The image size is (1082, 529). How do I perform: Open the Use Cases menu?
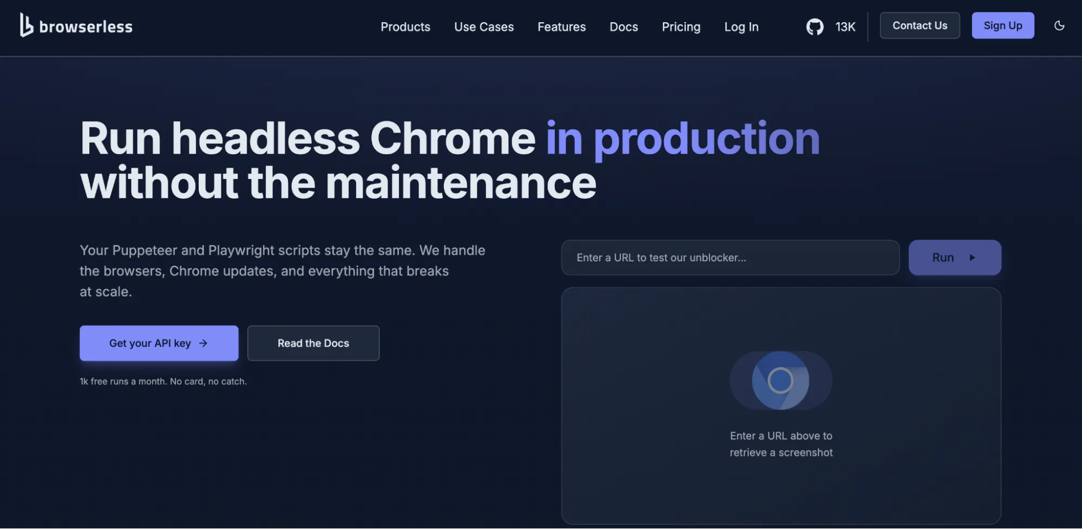tap(484, 27)
